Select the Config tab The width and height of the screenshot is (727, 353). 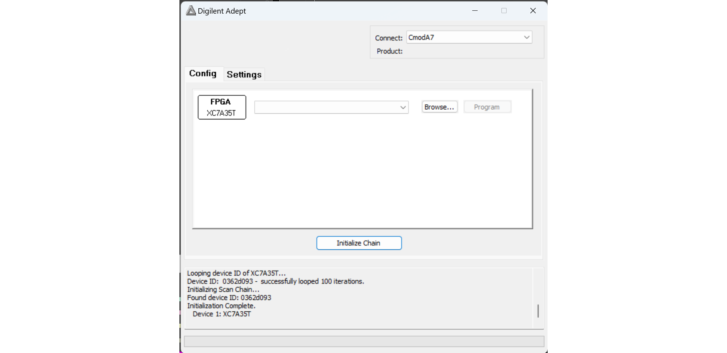click(x=203, y=73)
